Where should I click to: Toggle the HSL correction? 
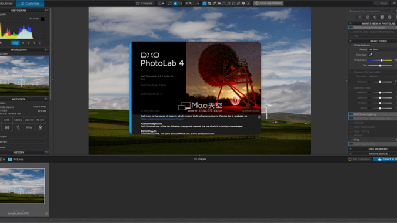click(x=351, y=36)
